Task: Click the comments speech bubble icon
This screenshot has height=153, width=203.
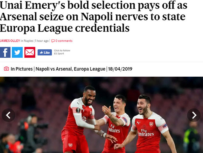Action: 53,41
